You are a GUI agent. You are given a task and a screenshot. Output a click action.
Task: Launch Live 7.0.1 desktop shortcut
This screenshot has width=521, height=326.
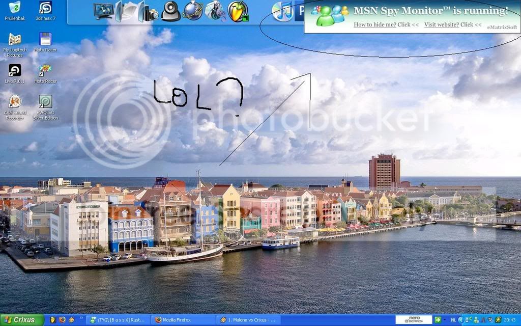click(15, 73)
